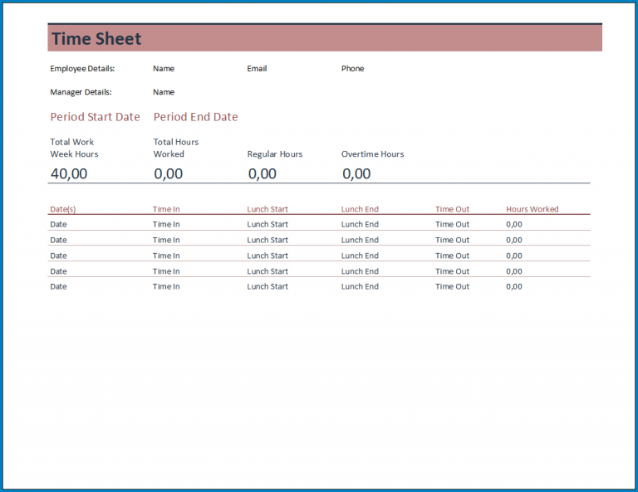The width and height of the screenshot is (638, 492).
Task: Select the Date cell in second table row
Action: click(x=58, y=240)
